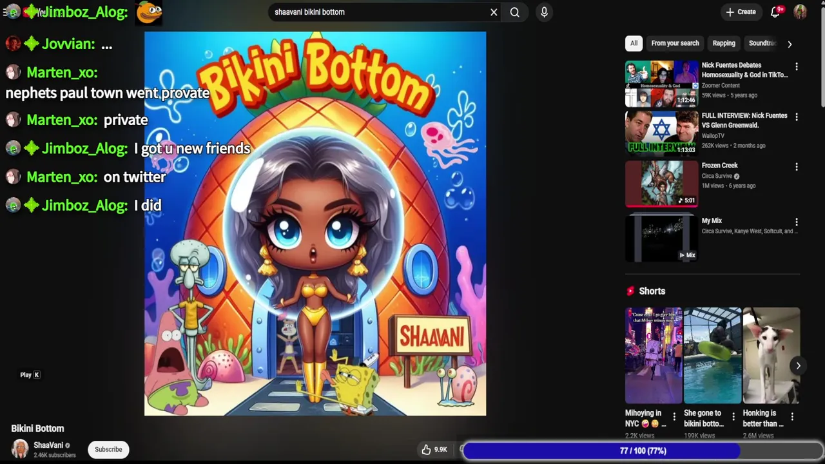Like the video with thumbs up
Viewport: 825px width, 464px height.
(434, 450)
